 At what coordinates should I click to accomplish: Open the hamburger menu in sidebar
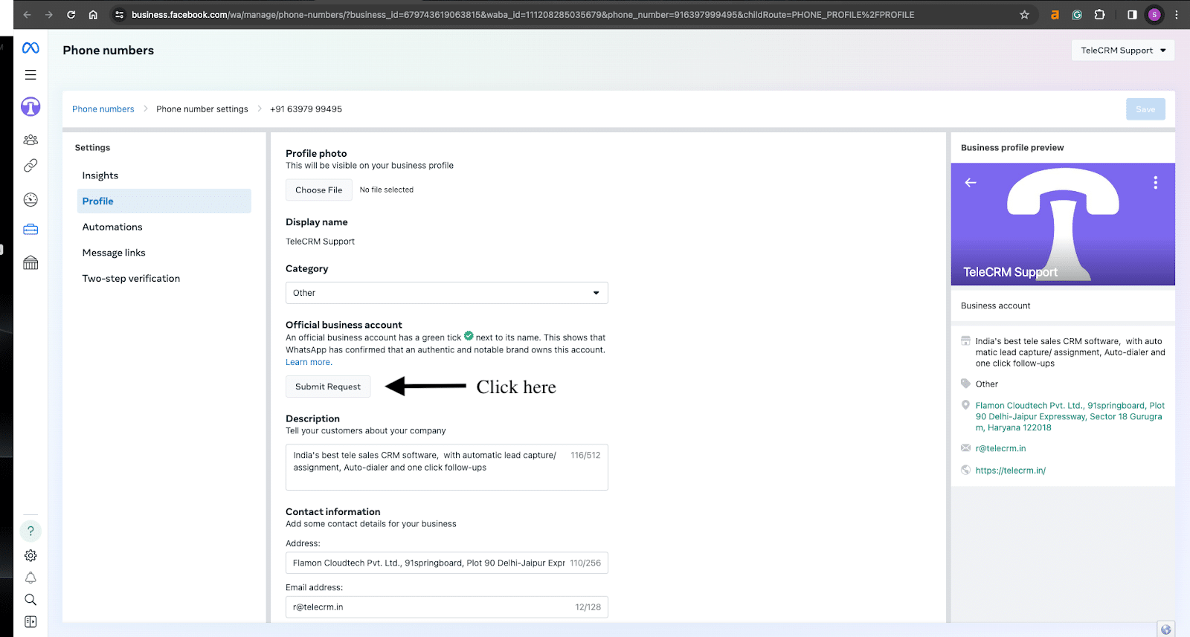coord(30,75)
